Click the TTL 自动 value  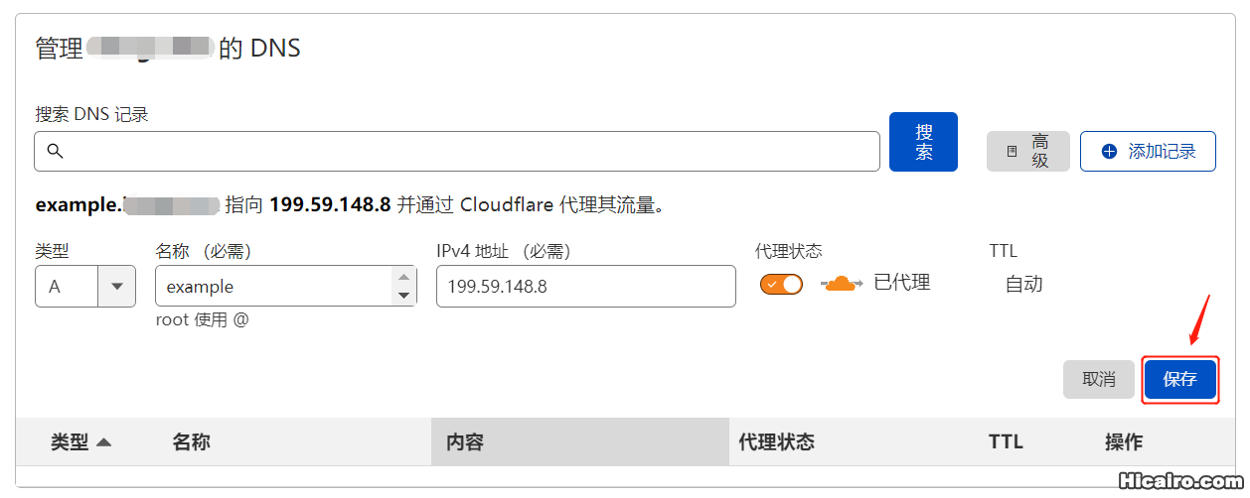[x=1023, y=285]
